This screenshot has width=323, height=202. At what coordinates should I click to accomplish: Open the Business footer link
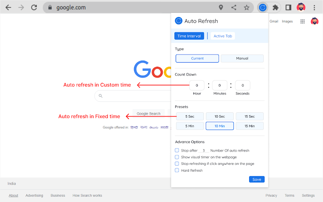pyautogui.click(x=58, y=196)
